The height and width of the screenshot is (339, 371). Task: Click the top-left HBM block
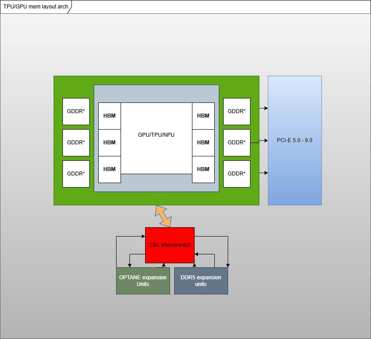(109, 116)
